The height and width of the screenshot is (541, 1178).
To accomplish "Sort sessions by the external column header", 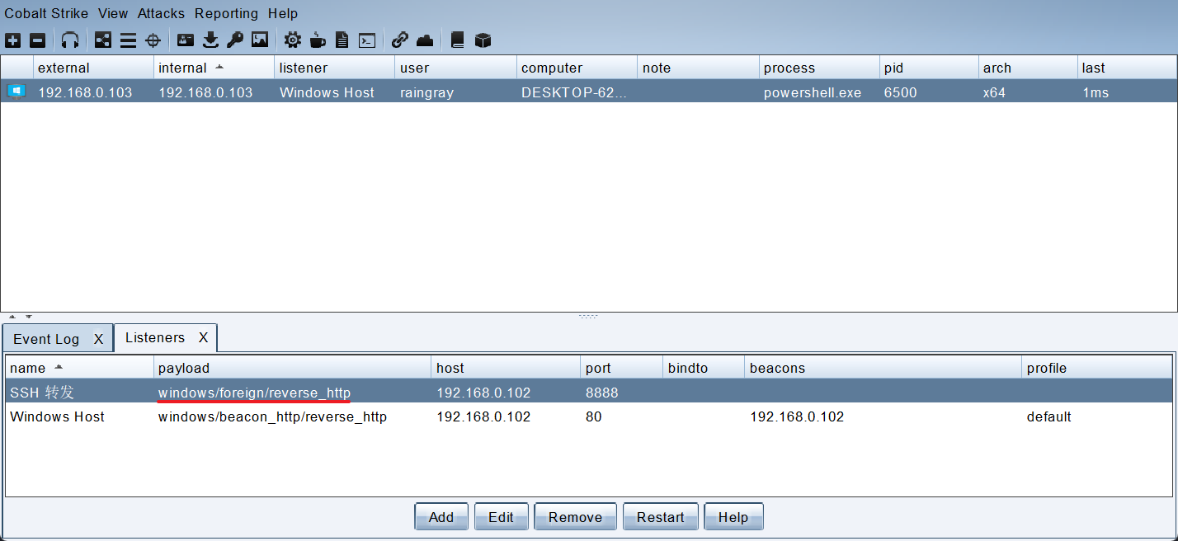I will [93, 68].
